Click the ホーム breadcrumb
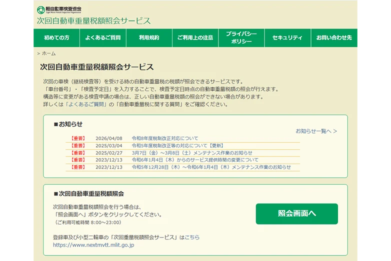 pyautogui.click(x=48, y=53)
